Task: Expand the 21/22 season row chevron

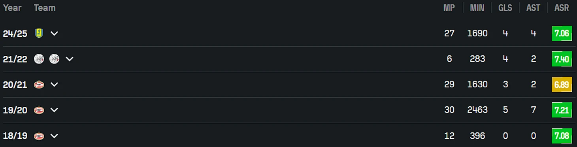Action: tap(70, 59)
